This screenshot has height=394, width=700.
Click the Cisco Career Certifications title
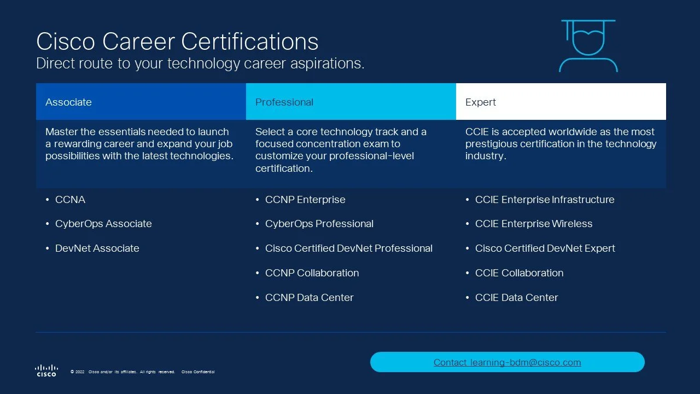[177, 42]
